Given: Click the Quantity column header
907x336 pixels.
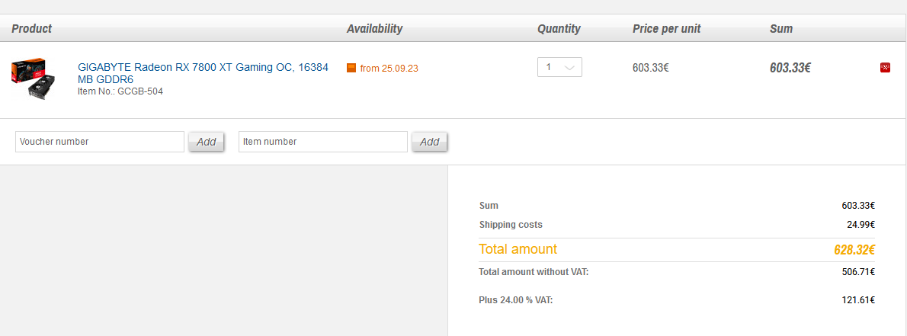Looking at the screenshot, I should (559, 28).
